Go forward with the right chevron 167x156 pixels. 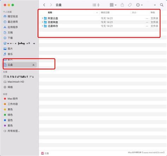[51, 5]
